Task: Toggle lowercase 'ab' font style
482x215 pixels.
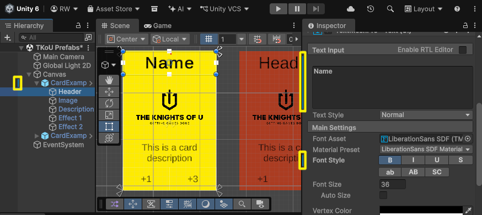Action: coord(390,172)
